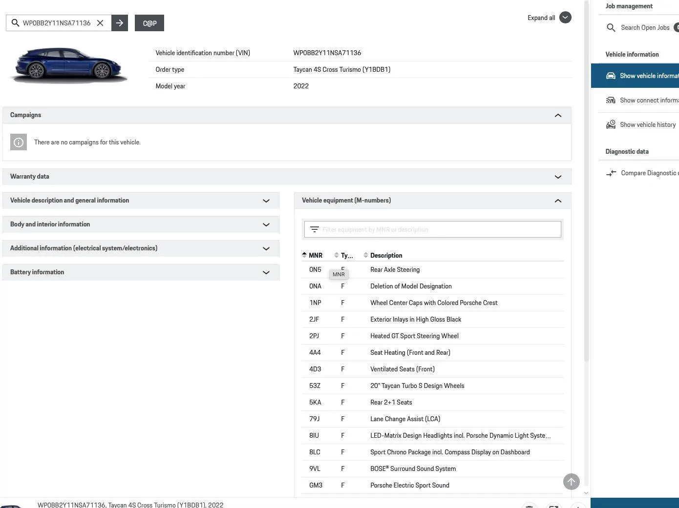The width and height of the screenshot is (679, 508).
Task: Click the info icon in Campaigns
Action: [x=19, y=142]
